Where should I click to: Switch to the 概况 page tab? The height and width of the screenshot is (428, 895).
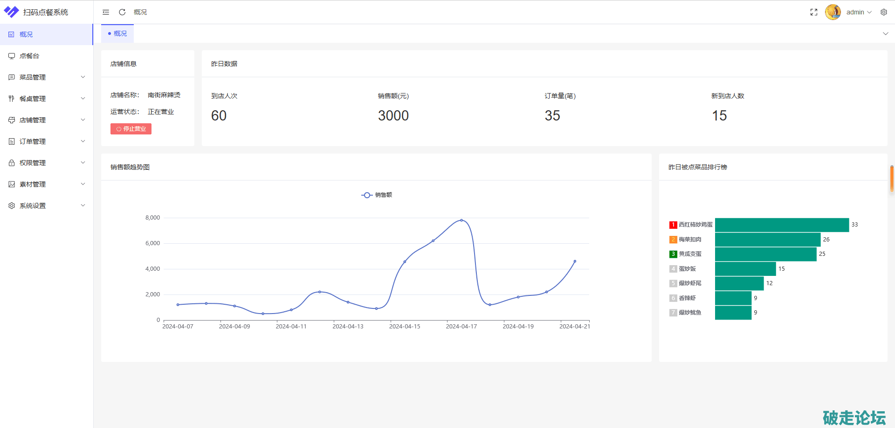pos(117,33)
